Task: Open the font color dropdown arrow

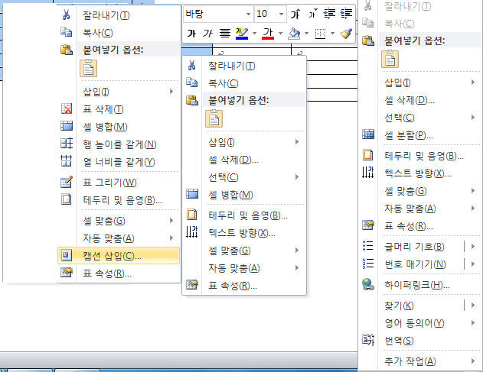Action: pos(280,33)
